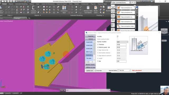This screenshot has width=169, height=95.
Task: Open the Labels & Dimensions ribbon tab
Action: click(x=48, y=4)
